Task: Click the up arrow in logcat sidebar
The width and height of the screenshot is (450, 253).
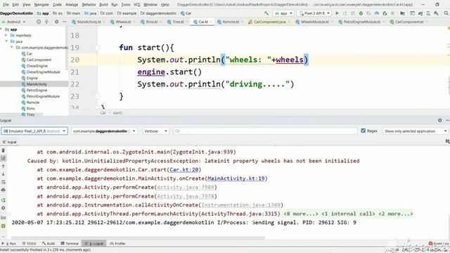Action: point(3,166)
